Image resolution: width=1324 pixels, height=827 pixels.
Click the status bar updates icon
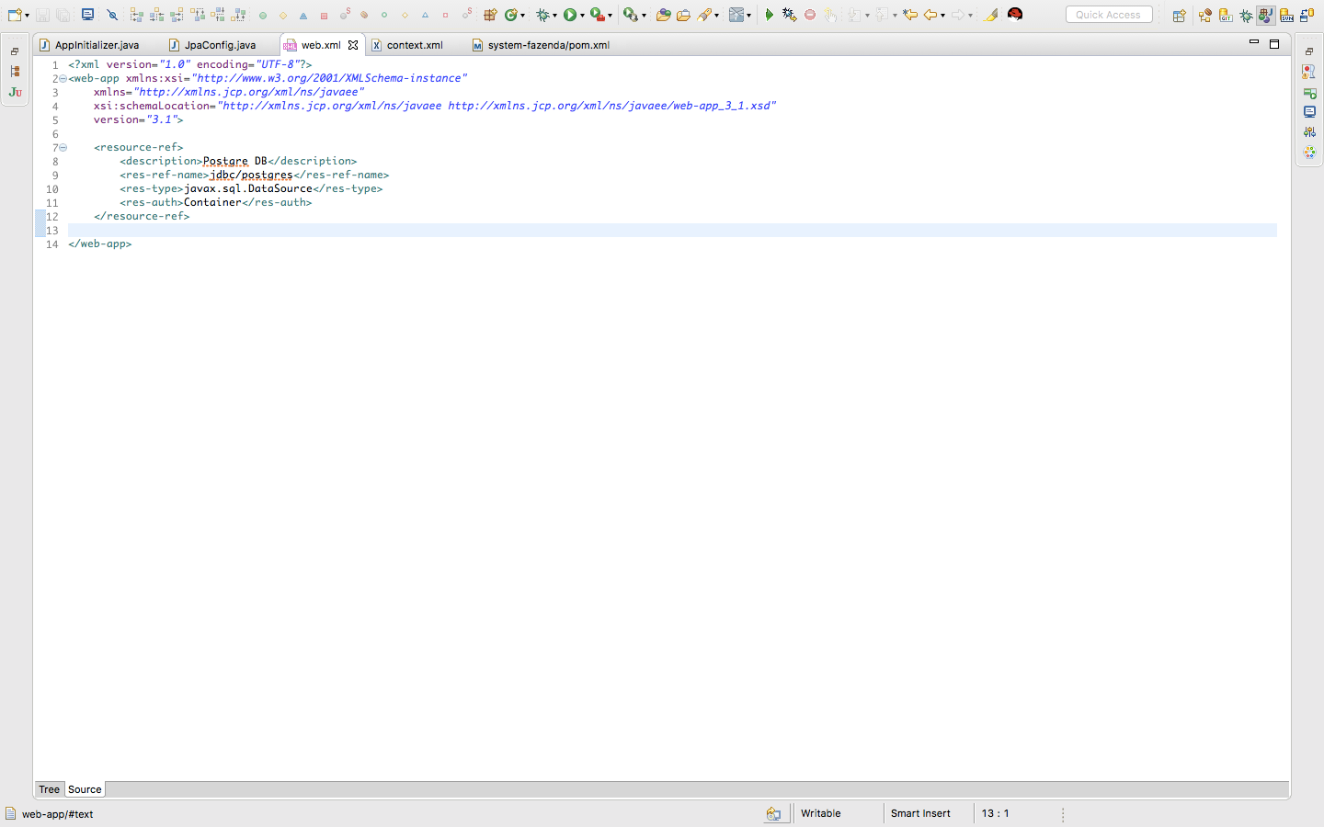(773, 813)
